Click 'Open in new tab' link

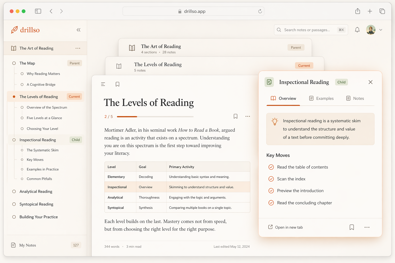tap(285, 227)
